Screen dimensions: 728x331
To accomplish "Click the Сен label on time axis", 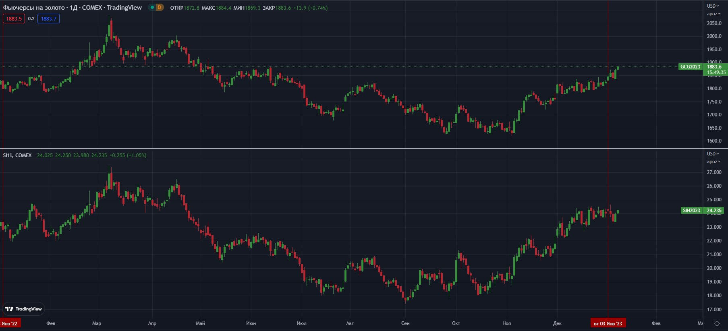I will (405, 323).
